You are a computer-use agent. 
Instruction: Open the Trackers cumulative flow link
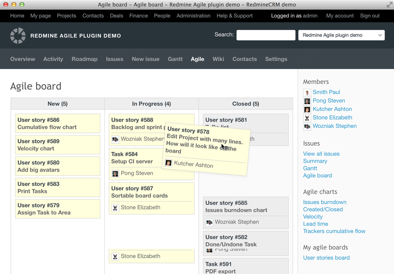334,231
